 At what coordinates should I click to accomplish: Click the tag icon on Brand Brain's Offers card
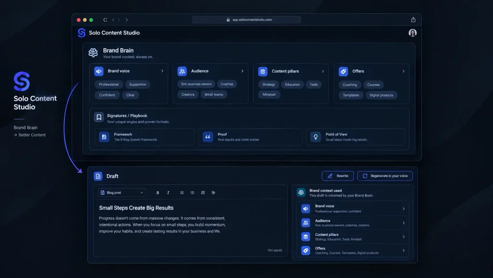343,71
